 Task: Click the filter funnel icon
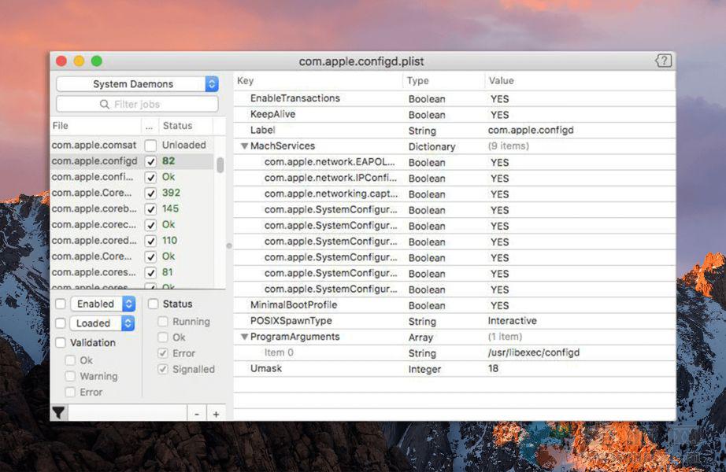point(58,413)
